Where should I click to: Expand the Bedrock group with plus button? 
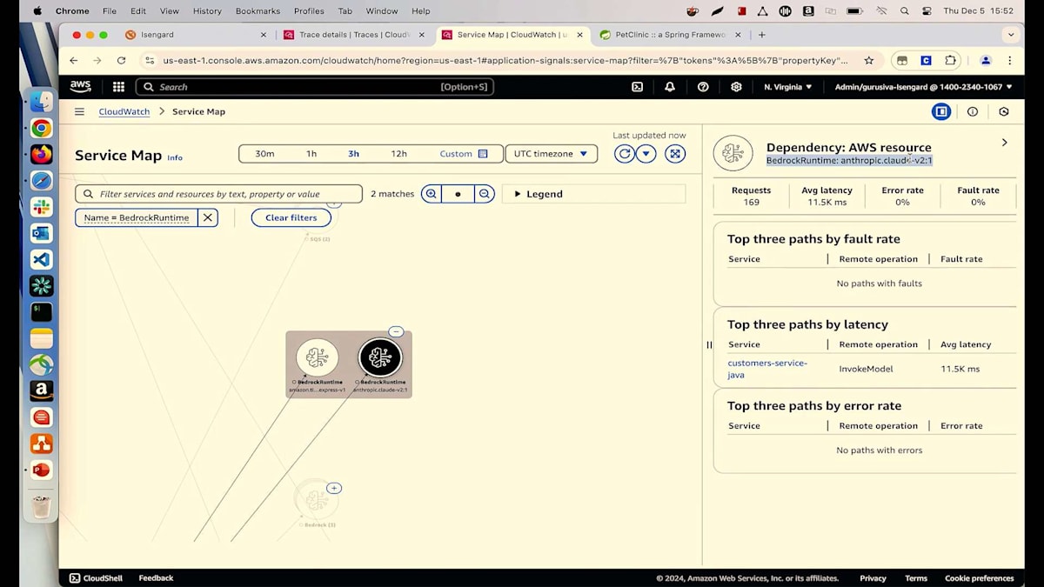tap(334, 488)
